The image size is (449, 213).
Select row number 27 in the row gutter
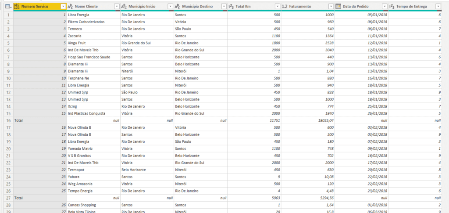click(8, 198)
